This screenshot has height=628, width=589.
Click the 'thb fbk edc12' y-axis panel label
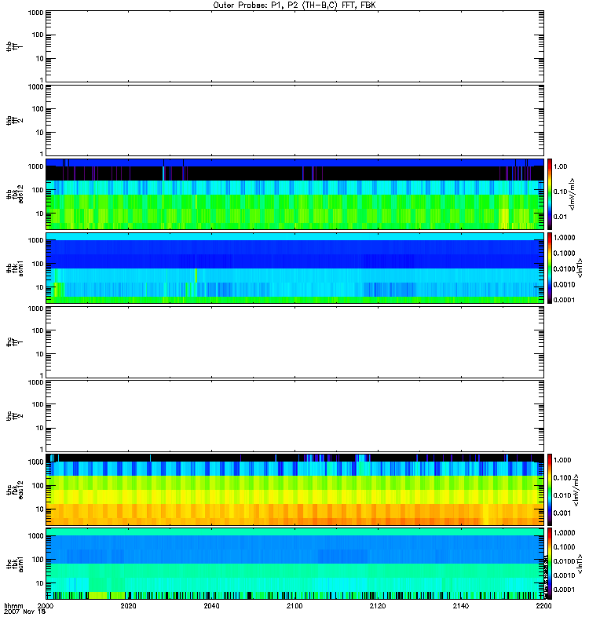[x=15, y=194]
